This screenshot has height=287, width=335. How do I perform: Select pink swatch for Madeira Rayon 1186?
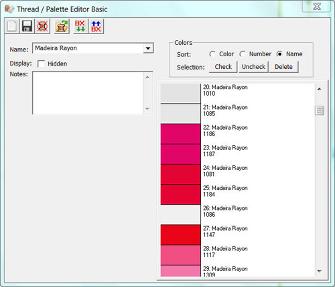[x=180, y=134]
